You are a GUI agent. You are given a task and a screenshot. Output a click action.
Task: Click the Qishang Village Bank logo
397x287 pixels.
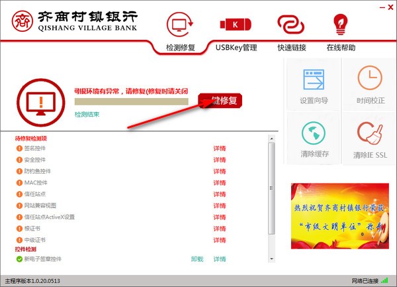[74, 21]
